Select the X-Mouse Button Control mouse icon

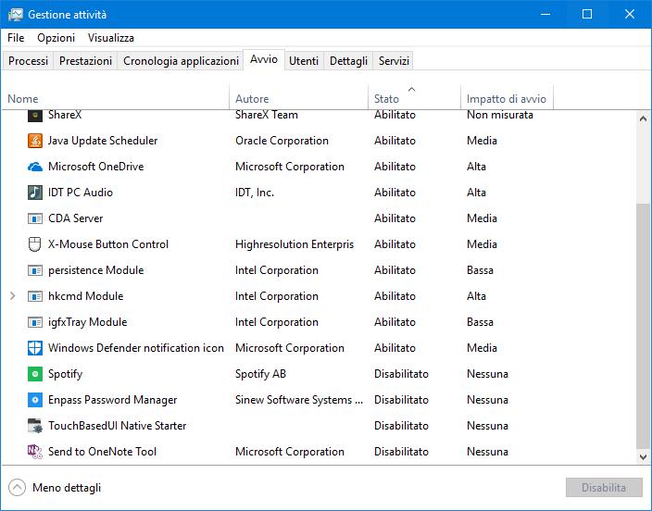tap(35, 244)
